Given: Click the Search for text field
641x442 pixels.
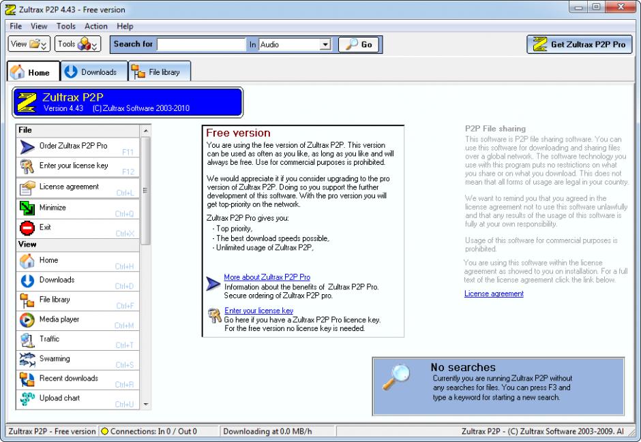Looking at the screenshot, I should 200,44.
